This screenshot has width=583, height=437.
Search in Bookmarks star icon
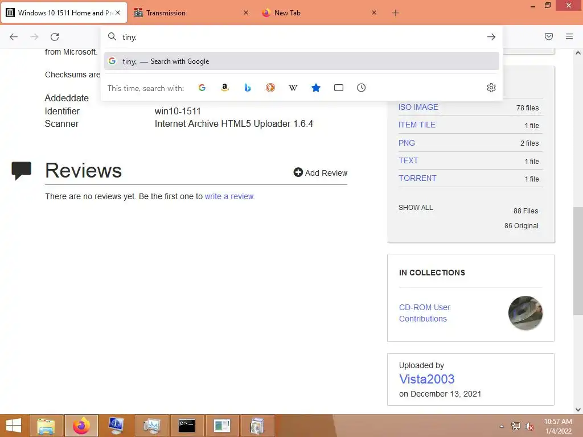point(316,88)
